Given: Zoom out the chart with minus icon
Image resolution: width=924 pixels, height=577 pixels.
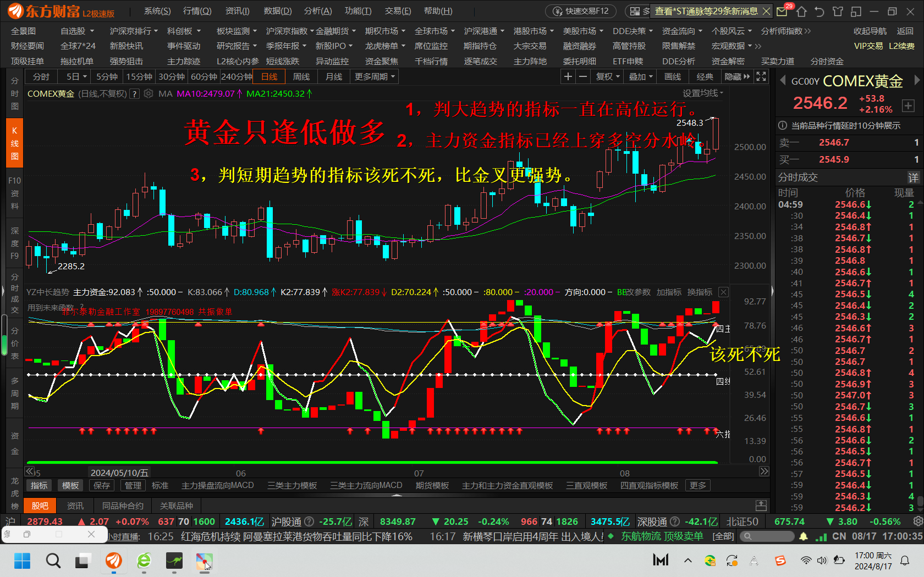Looking at the screenshot, I should pos(582,76).
